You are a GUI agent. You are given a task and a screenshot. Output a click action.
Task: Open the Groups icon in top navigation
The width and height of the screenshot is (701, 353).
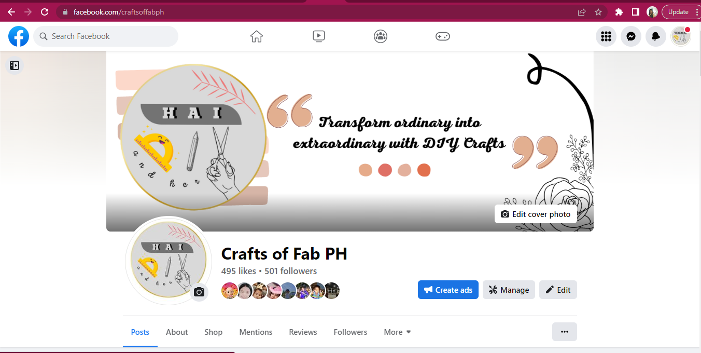[x=381, y=36]
